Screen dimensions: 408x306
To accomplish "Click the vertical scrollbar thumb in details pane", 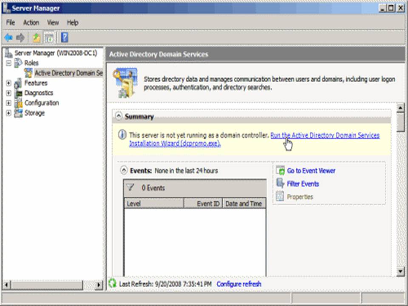I will [x=400, y=122].
